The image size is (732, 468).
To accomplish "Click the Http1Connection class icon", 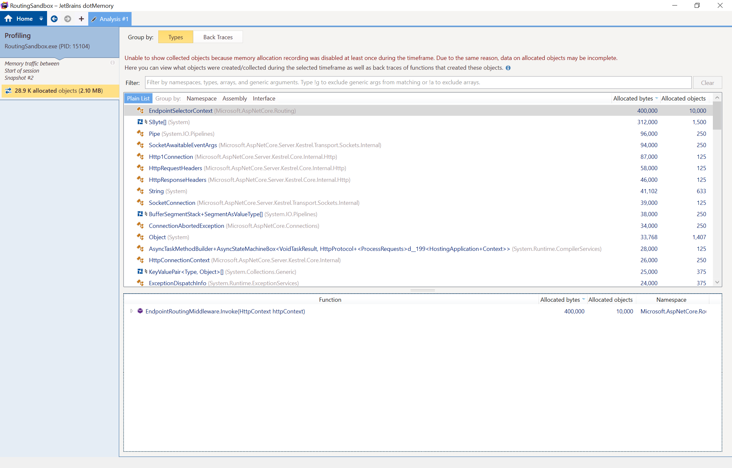I will [140, 156].
